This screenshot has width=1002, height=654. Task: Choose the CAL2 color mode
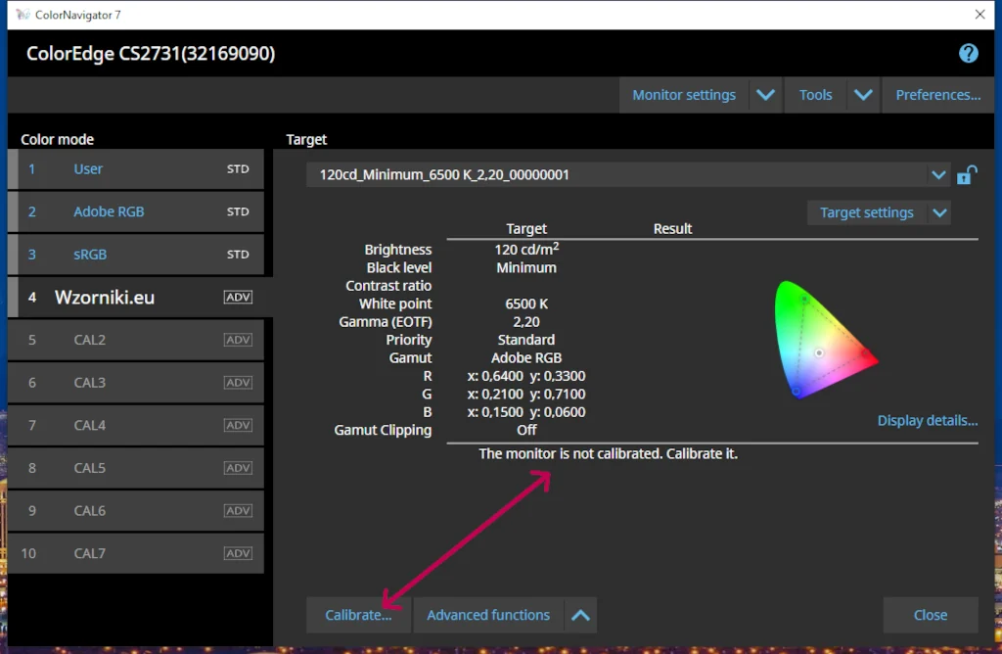[x=90, y=340]
